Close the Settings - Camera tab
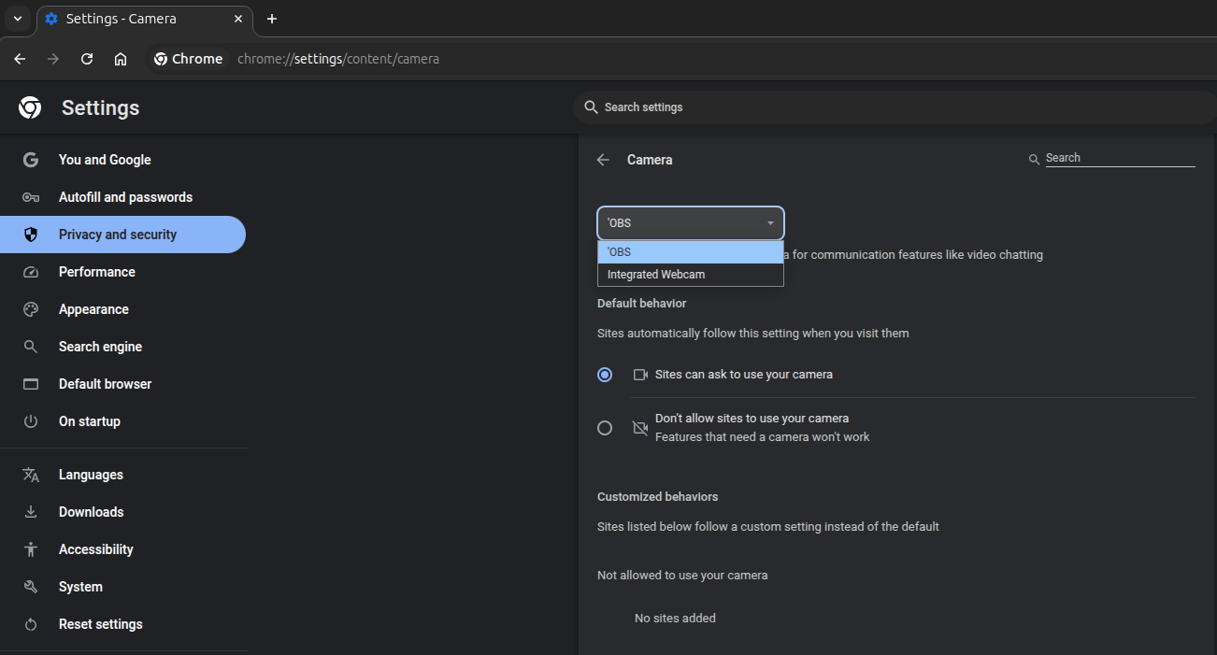1217x655 pixels. pos(238,19)
